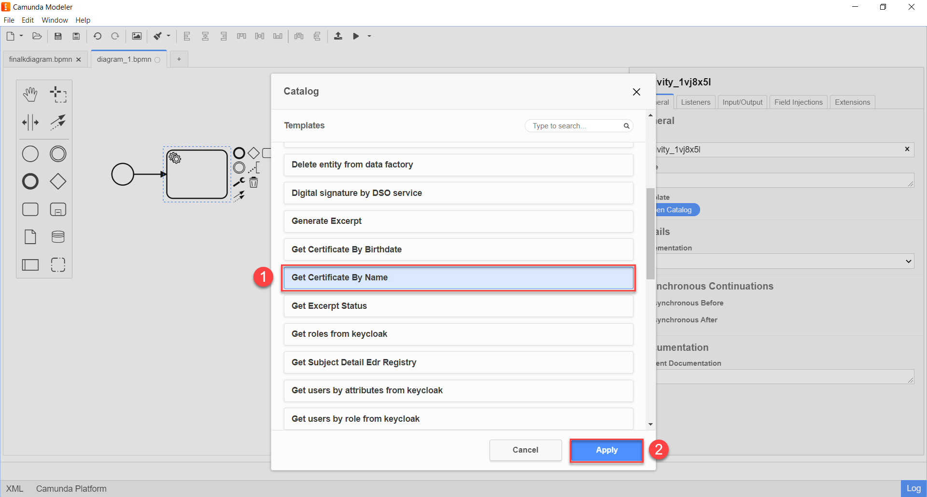Image resolution: width=927 pixels, height=497 pixels.
Task: Switch to XML view
Action: point(14,489)
